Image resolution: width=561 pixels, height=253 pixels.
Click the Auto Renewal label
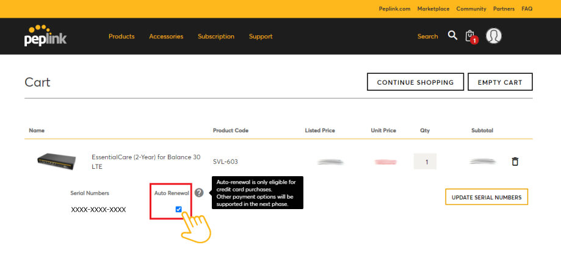click(172, 193)
